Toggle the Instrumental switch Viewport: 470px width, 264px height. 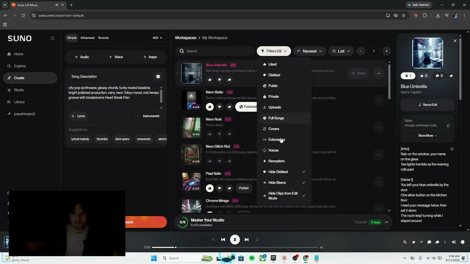coord(148,116)
